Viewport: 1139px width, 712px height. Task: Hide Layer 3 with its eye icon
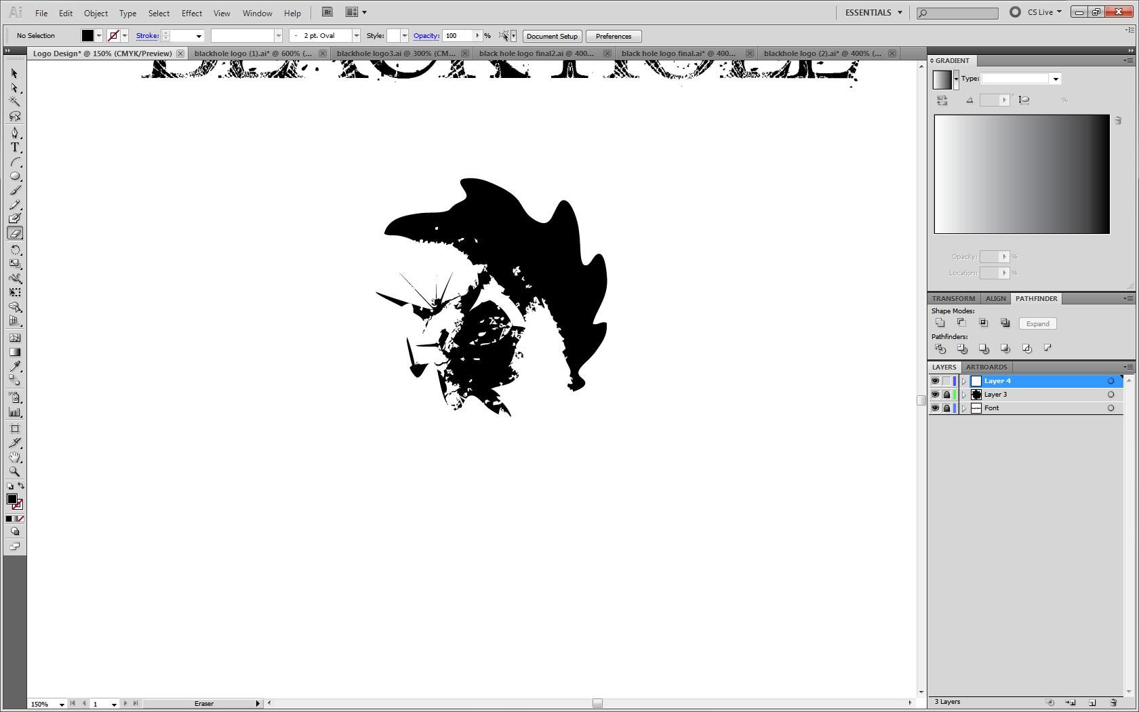tap(936, 394)
